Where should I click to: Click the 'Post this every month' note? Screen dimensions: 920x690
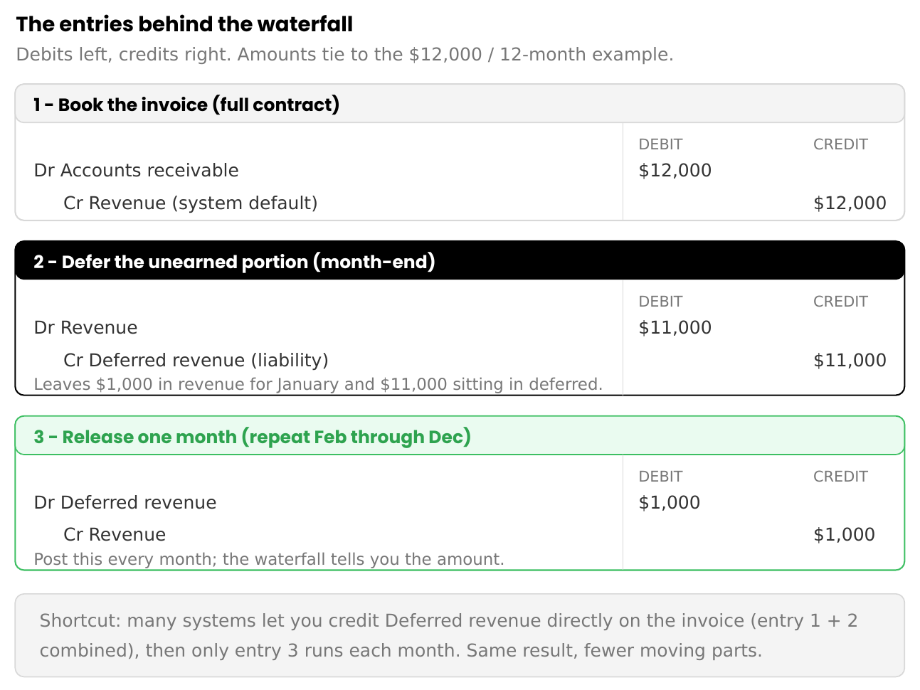pos(269,559)
